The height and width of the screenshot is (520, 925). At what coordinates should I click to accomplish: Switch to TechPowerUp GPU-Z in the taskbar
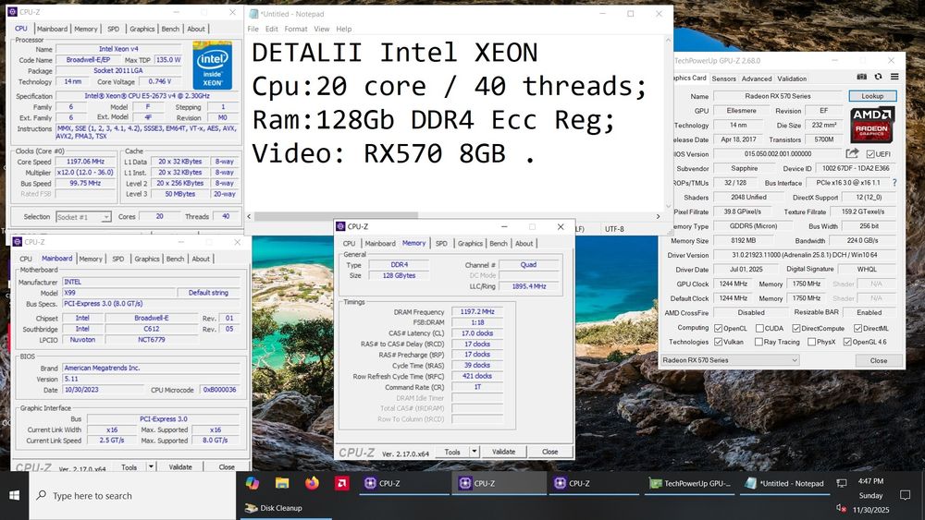[689, 483]
